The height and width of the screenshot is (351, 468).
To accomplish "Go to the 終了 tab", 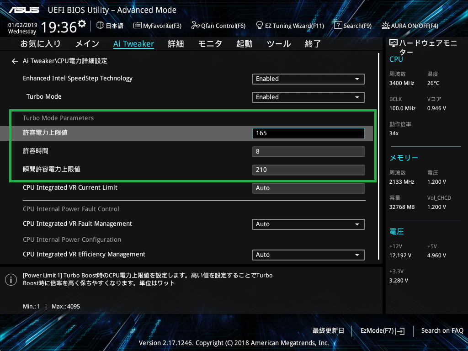I will tap(313, 44).
